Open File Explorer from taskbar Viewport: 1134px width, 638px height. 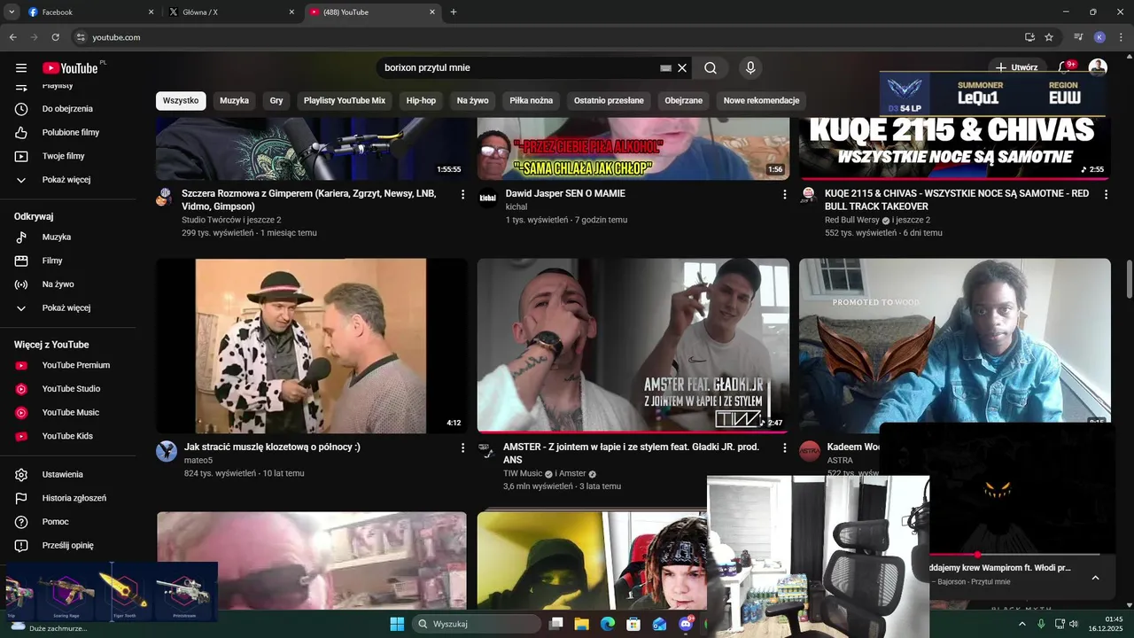tap(582, 624)
